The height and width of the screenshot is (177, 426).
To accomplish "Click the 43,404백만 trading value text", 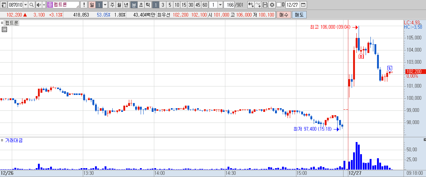I will pyautogui.click(x=144, y=15).
